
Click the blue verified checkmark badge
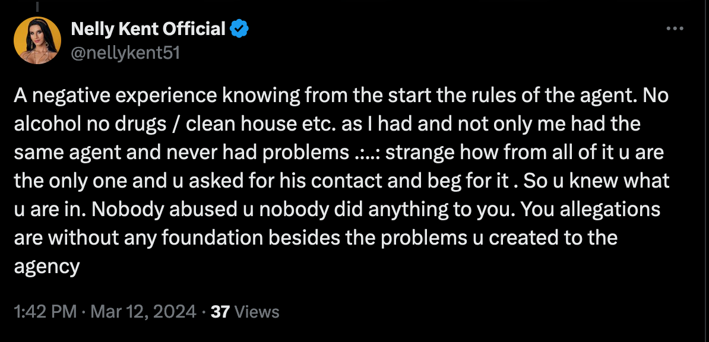pos(239,28)
